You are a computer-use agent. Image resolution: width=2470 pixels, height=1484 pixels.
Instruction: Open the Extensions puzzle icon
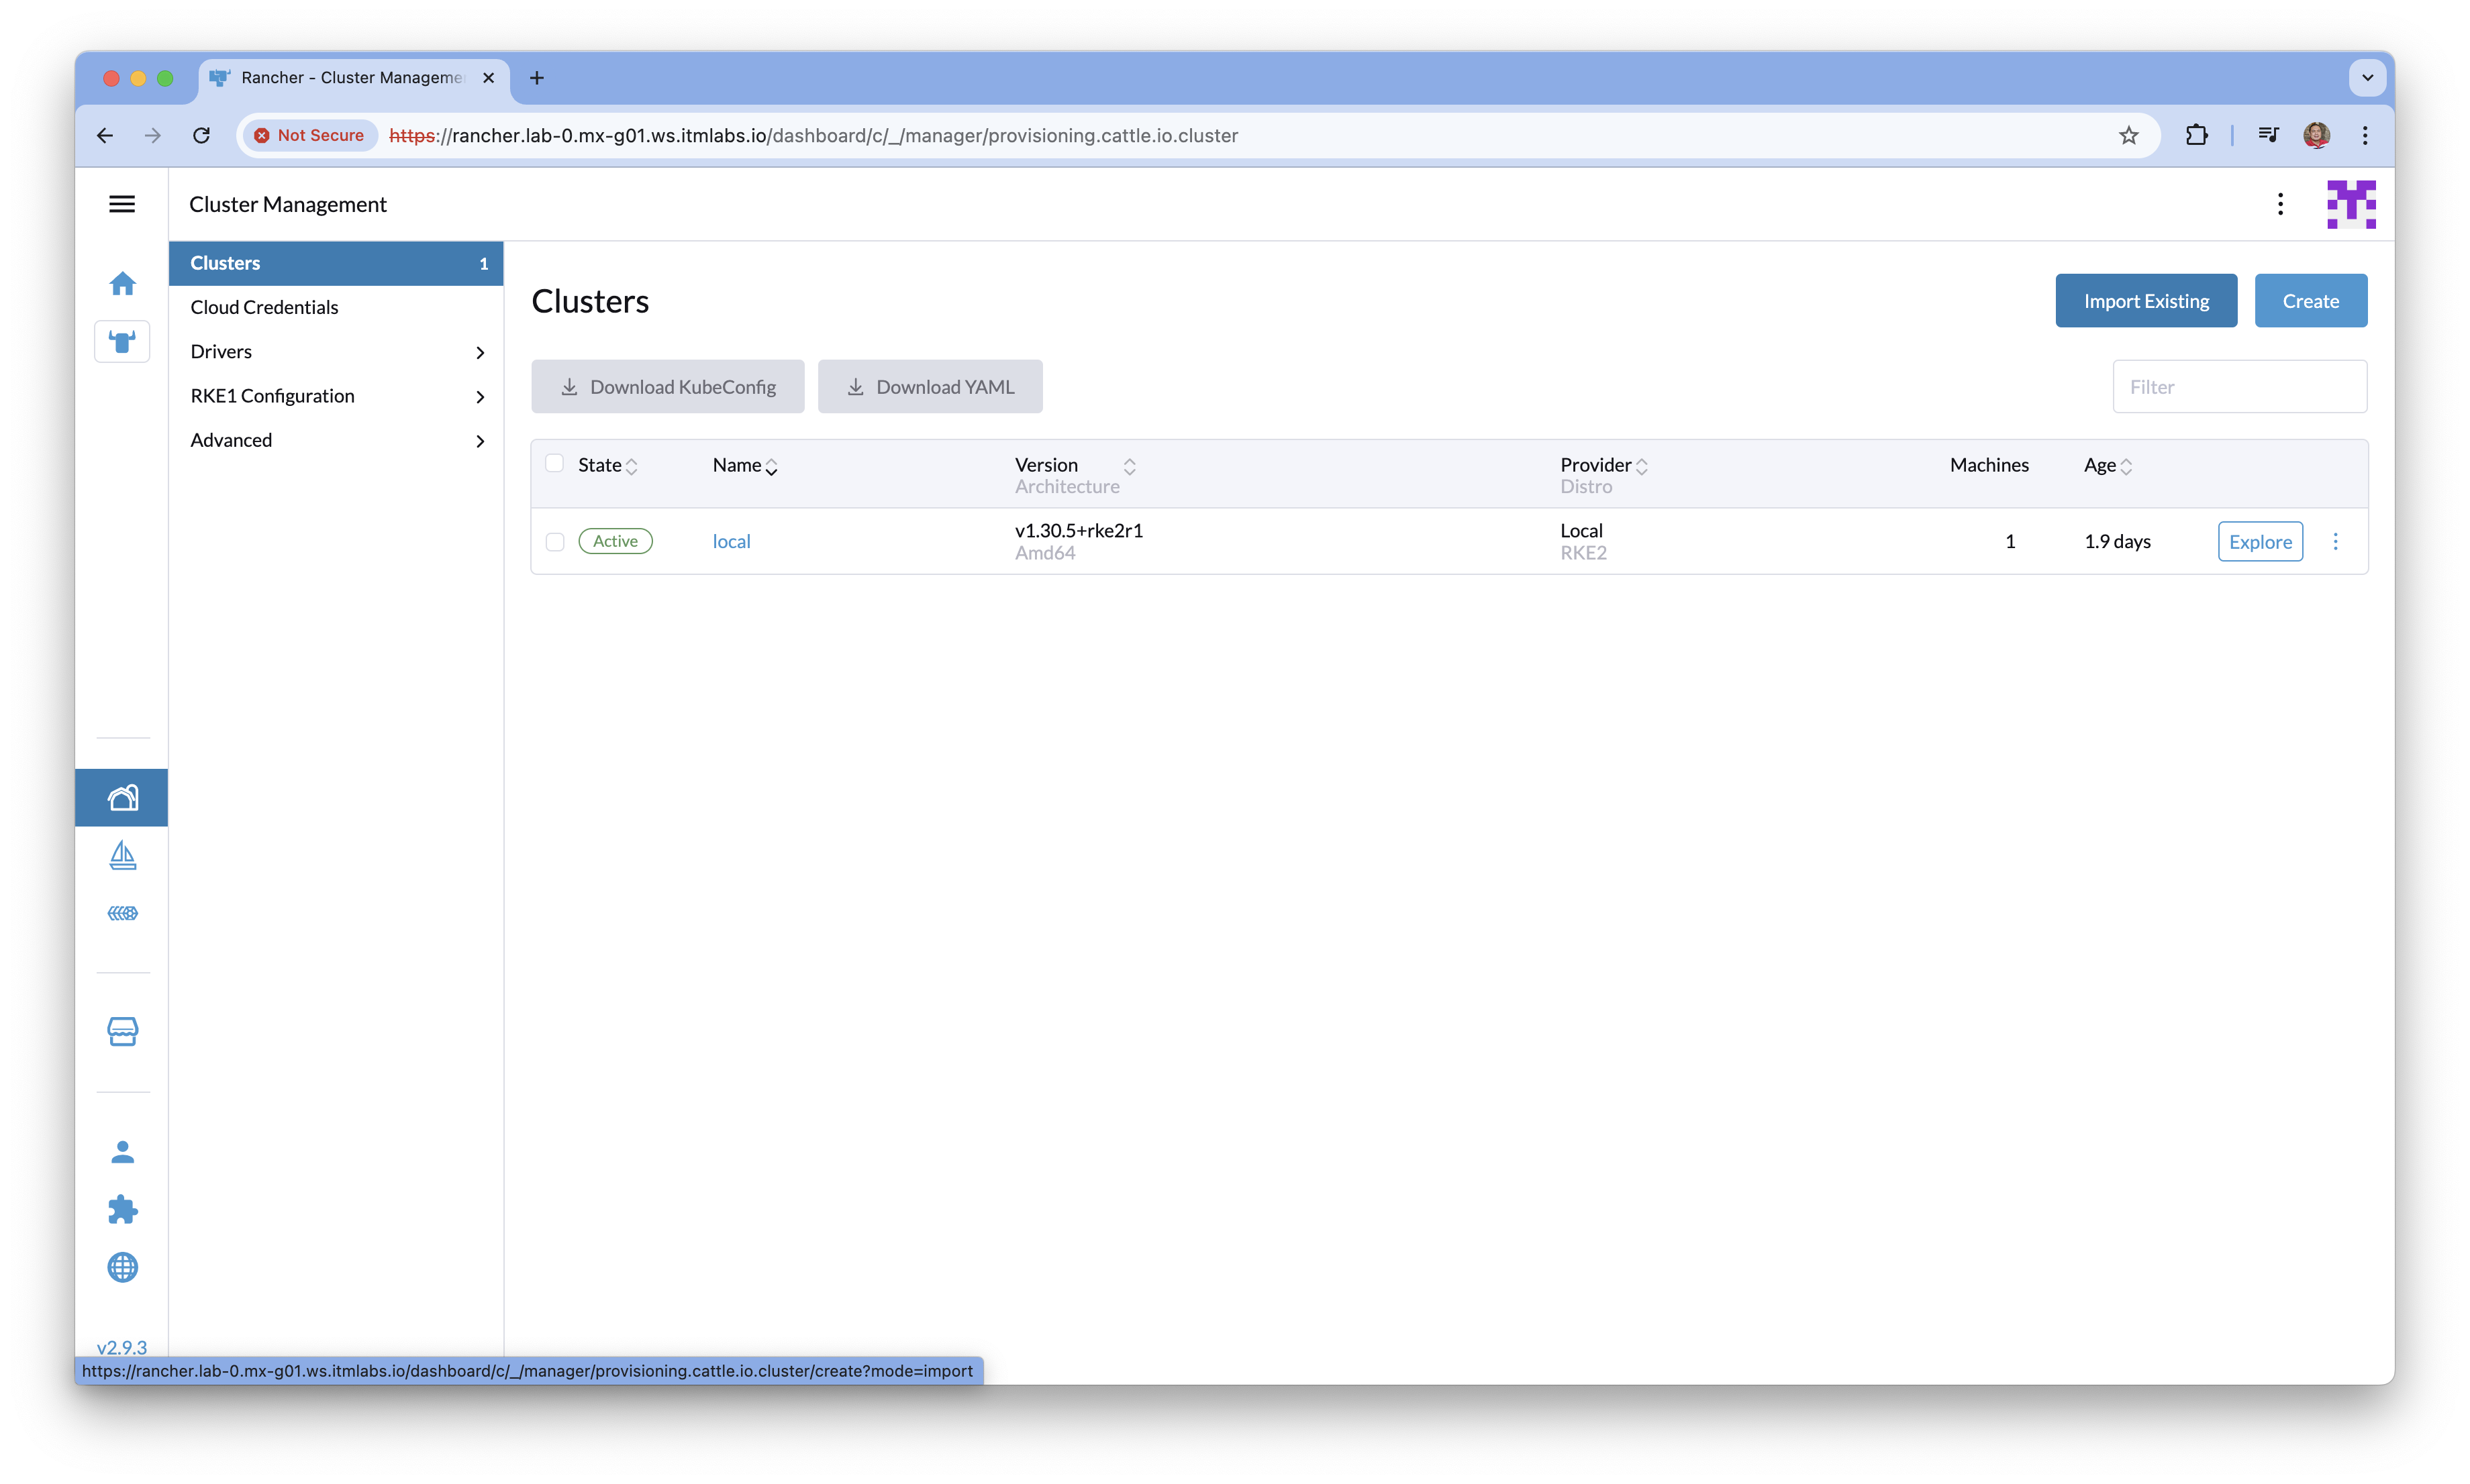[122, 1210]
